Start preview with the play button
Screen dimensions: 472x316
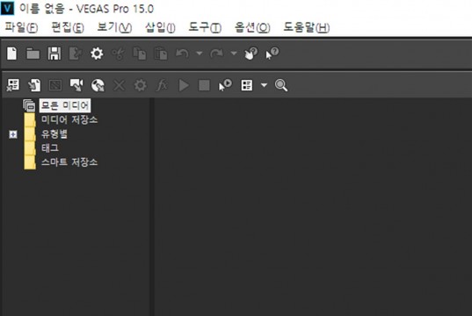point(184,85)
